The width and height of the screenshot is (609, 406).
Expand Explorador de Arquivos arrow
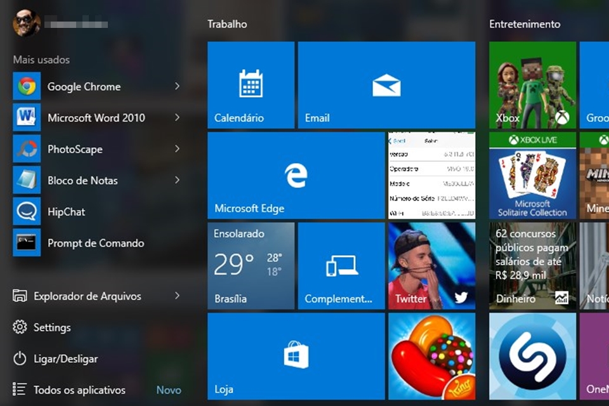click(x=177, y=296)
